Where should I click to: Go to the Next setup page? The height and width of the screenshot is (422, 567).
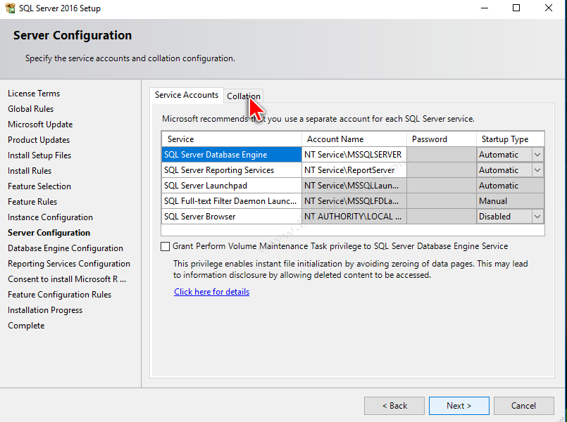point(459,406)
